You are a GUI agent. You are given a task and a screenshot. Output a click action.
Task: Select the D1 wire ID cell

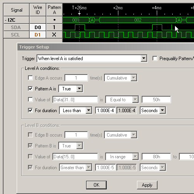(38, 35)
